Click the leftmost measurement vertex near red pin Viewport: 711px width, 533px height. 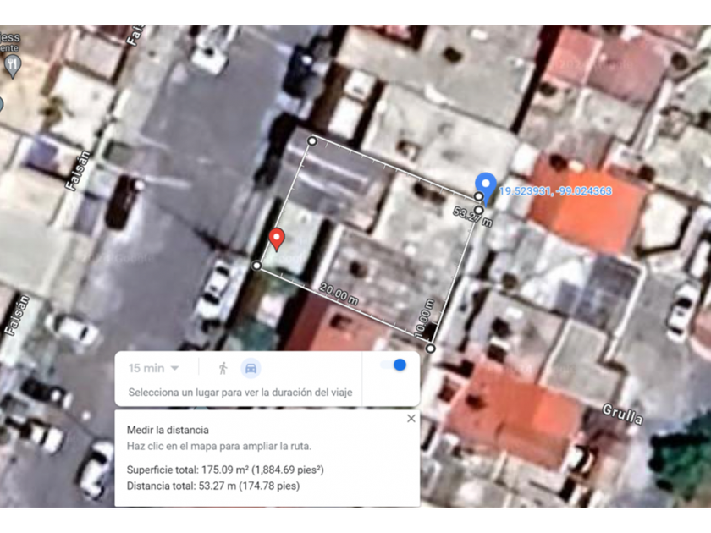[257, 266]
